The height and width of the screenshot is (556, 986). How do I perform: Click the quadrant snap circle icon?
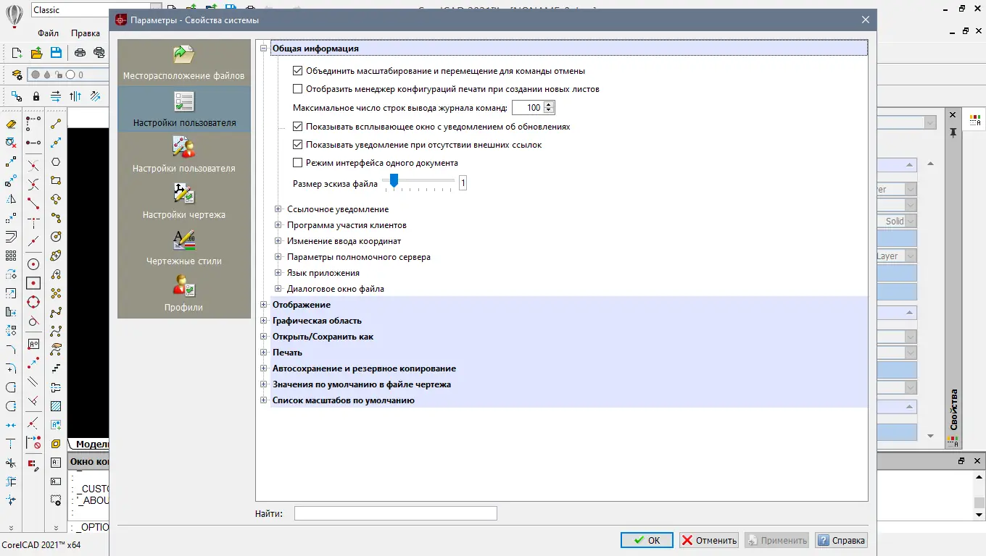[x=33, y=302]
